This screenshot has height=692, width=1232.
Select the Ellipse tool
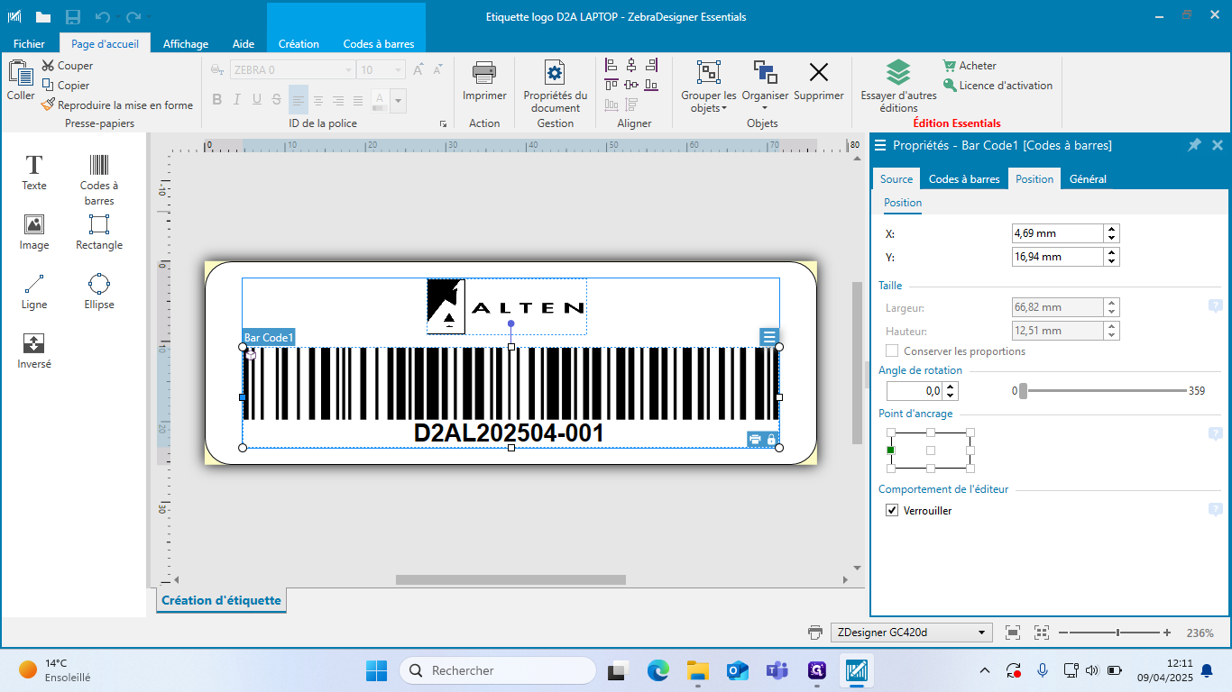tap(99, 292)
